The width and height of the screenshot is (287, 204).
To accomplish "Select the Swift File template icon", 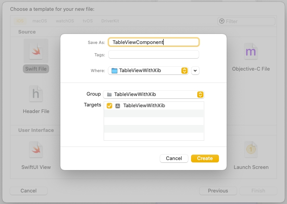I will click(x=36, y=51).
